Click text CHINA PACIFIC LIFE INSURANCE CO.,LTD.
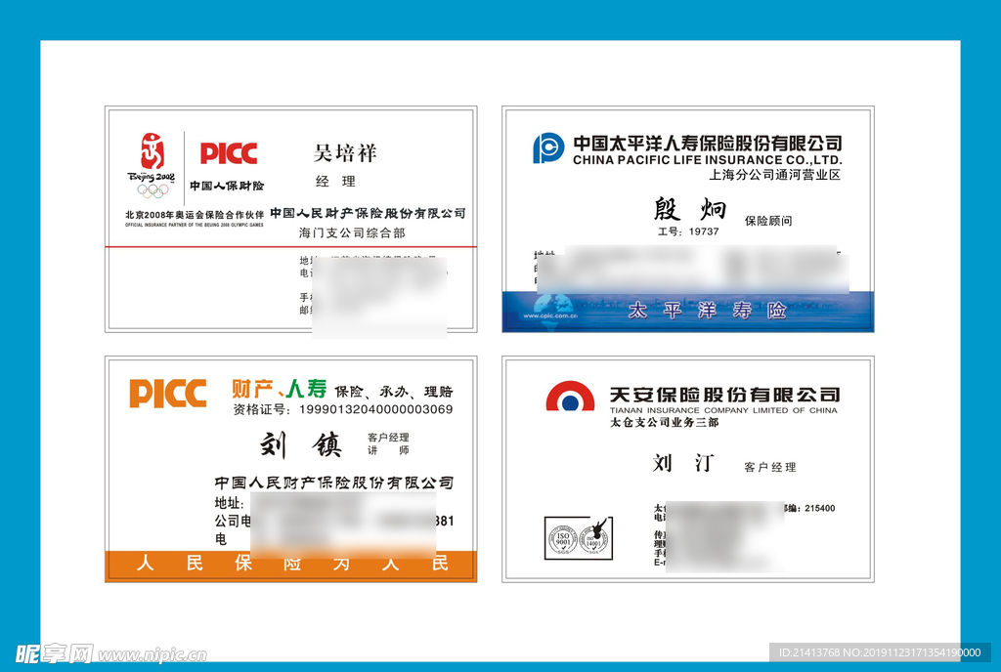The image size is (1001, 672). [x=708, y=160]
